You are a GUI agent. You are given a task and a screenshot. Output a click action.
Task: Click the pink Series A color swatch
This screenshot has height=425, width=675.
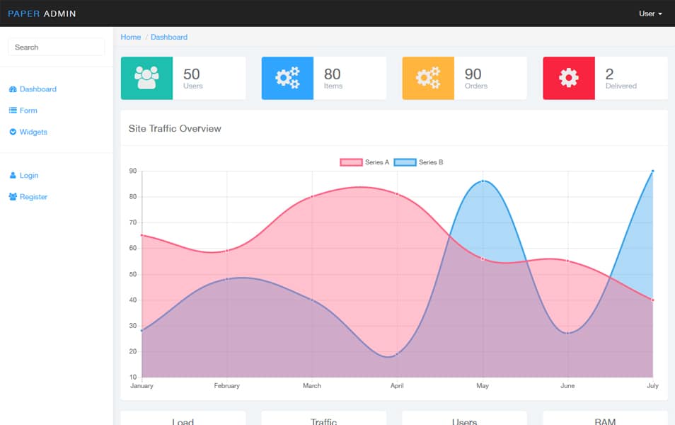pyautogui.click(x=352, y=162)
